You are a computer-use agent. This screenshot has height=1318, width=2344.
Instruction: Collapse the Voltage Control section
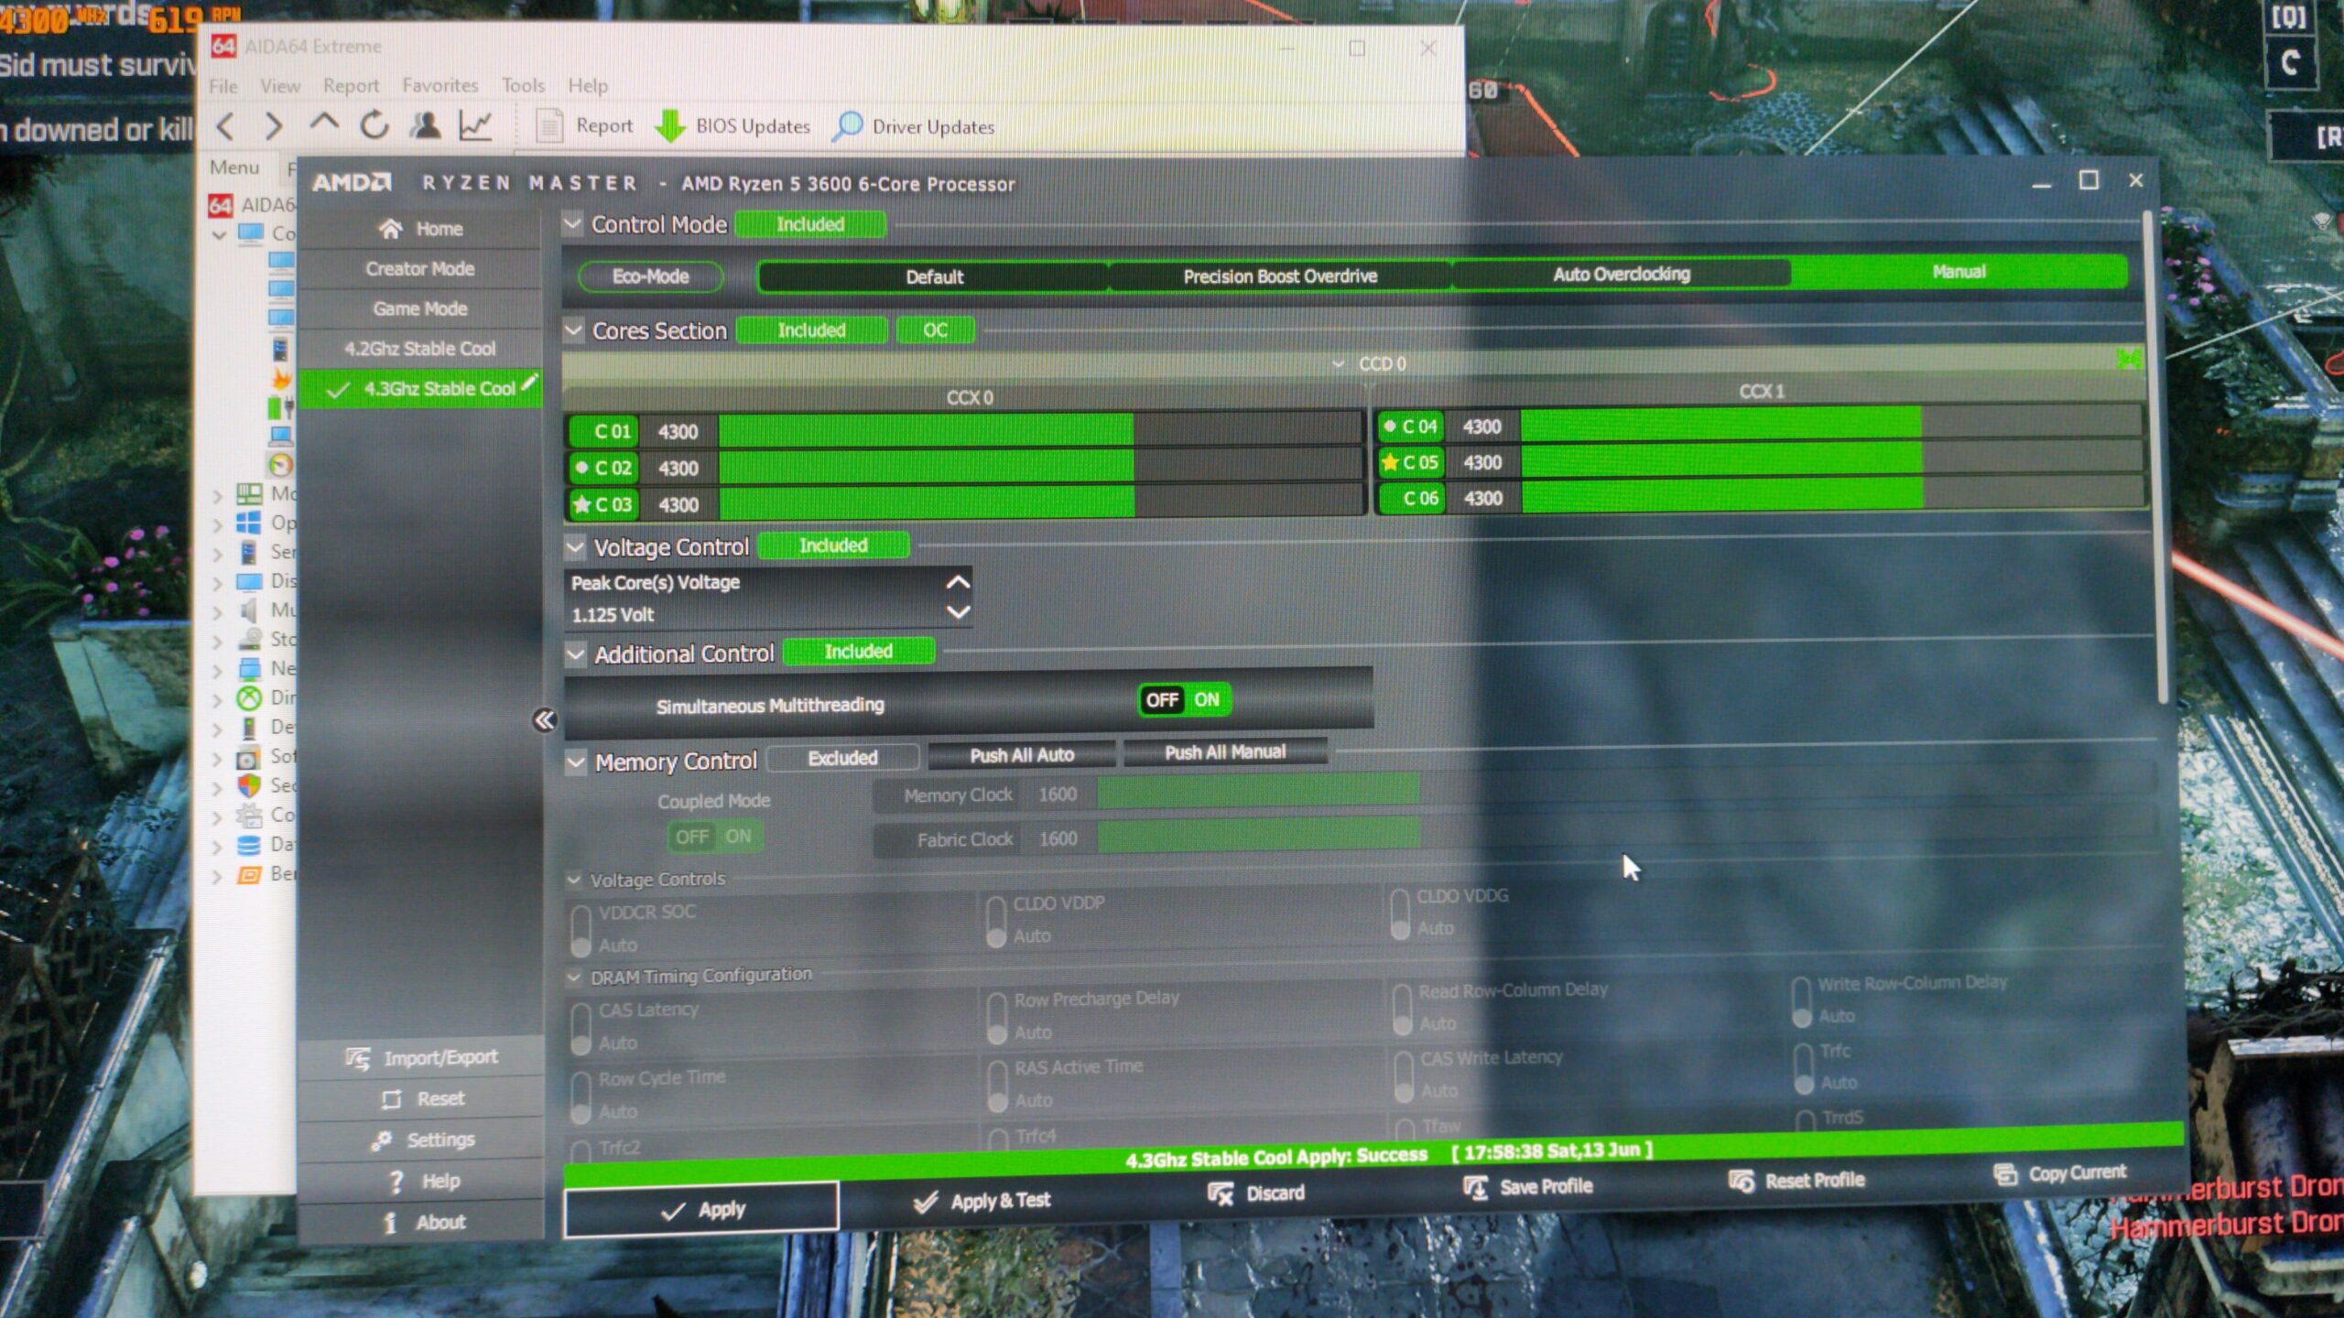click(x=575, y=546)
